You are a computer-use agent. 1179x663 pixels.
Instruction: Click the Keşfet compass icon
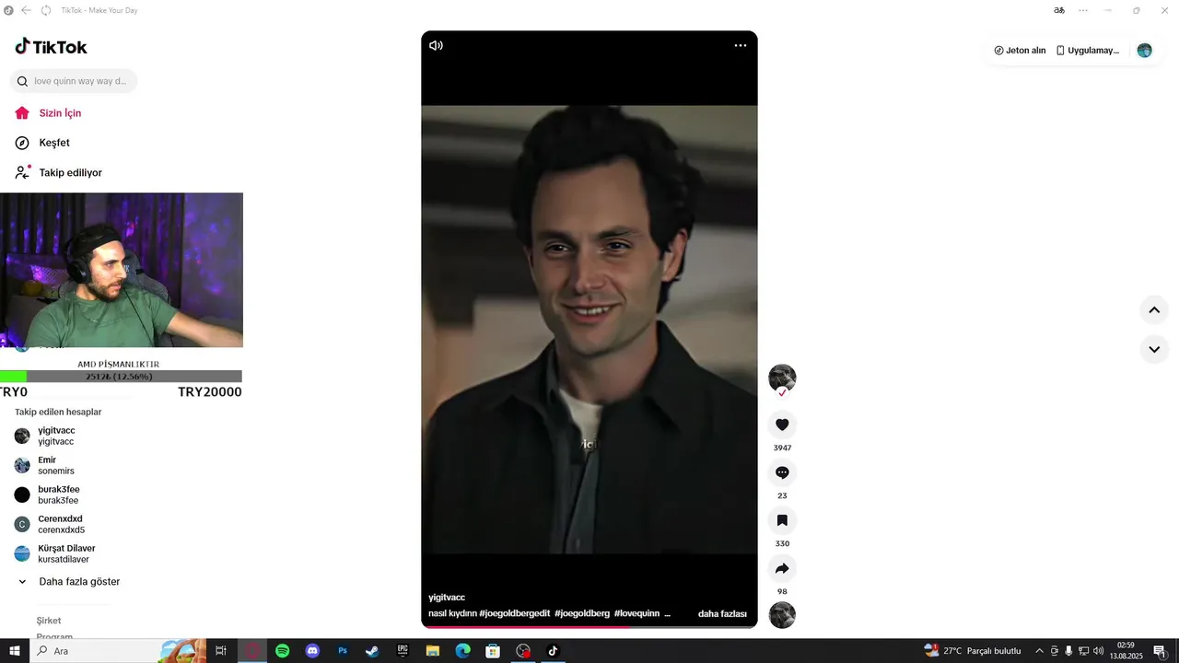point(22,143)
